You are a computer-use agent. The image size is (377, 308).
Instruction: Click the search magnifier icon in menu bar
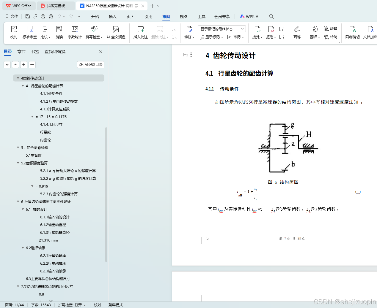271,16
